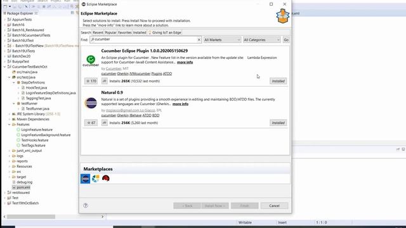
Task: Open more info link for Cucumber Eclipse Plugin
Action: [x=185, y=62]
